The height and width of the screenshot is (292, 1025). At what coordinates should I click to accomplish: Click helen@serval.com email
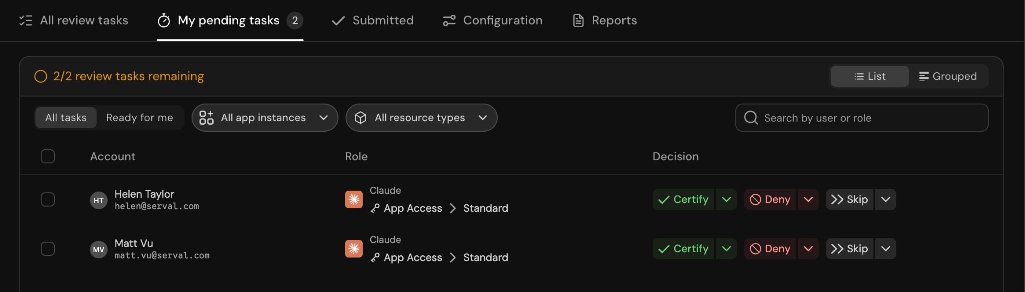[x=157, y=206]
